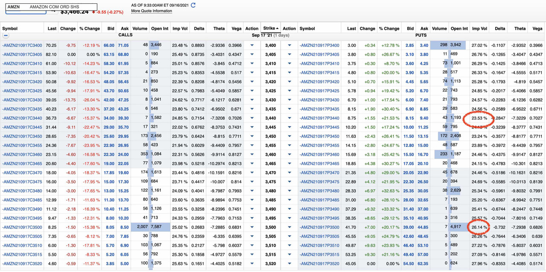Sort calls by the Last column header
The width and height of the screenshot is (546, 272).
click(52, 29)
